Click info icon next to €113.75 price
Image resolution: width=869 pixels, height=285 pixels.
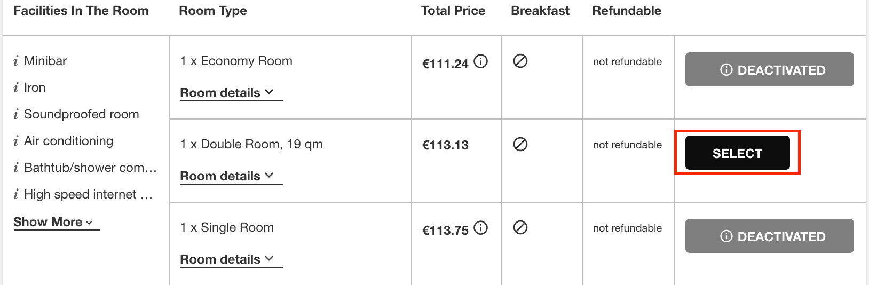(481, 228)
